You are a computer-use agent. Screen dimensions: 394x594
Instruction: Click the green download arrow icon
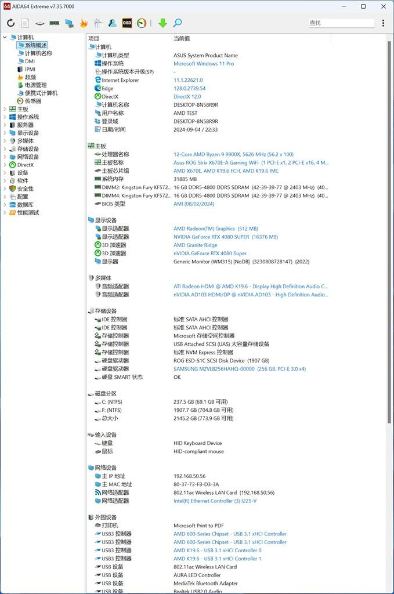(x=162, y=23)
